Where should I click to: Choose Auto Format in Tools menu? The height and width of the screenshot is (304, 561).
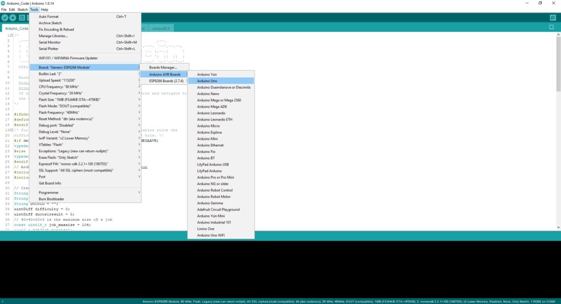pyautogui.click(x=85, y=16)
